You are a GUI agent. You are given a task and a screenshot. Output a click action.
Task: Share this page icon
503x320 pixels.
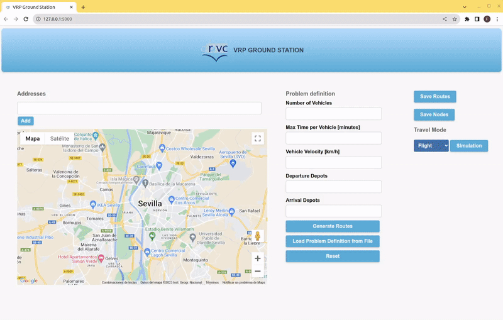[445, 19]
